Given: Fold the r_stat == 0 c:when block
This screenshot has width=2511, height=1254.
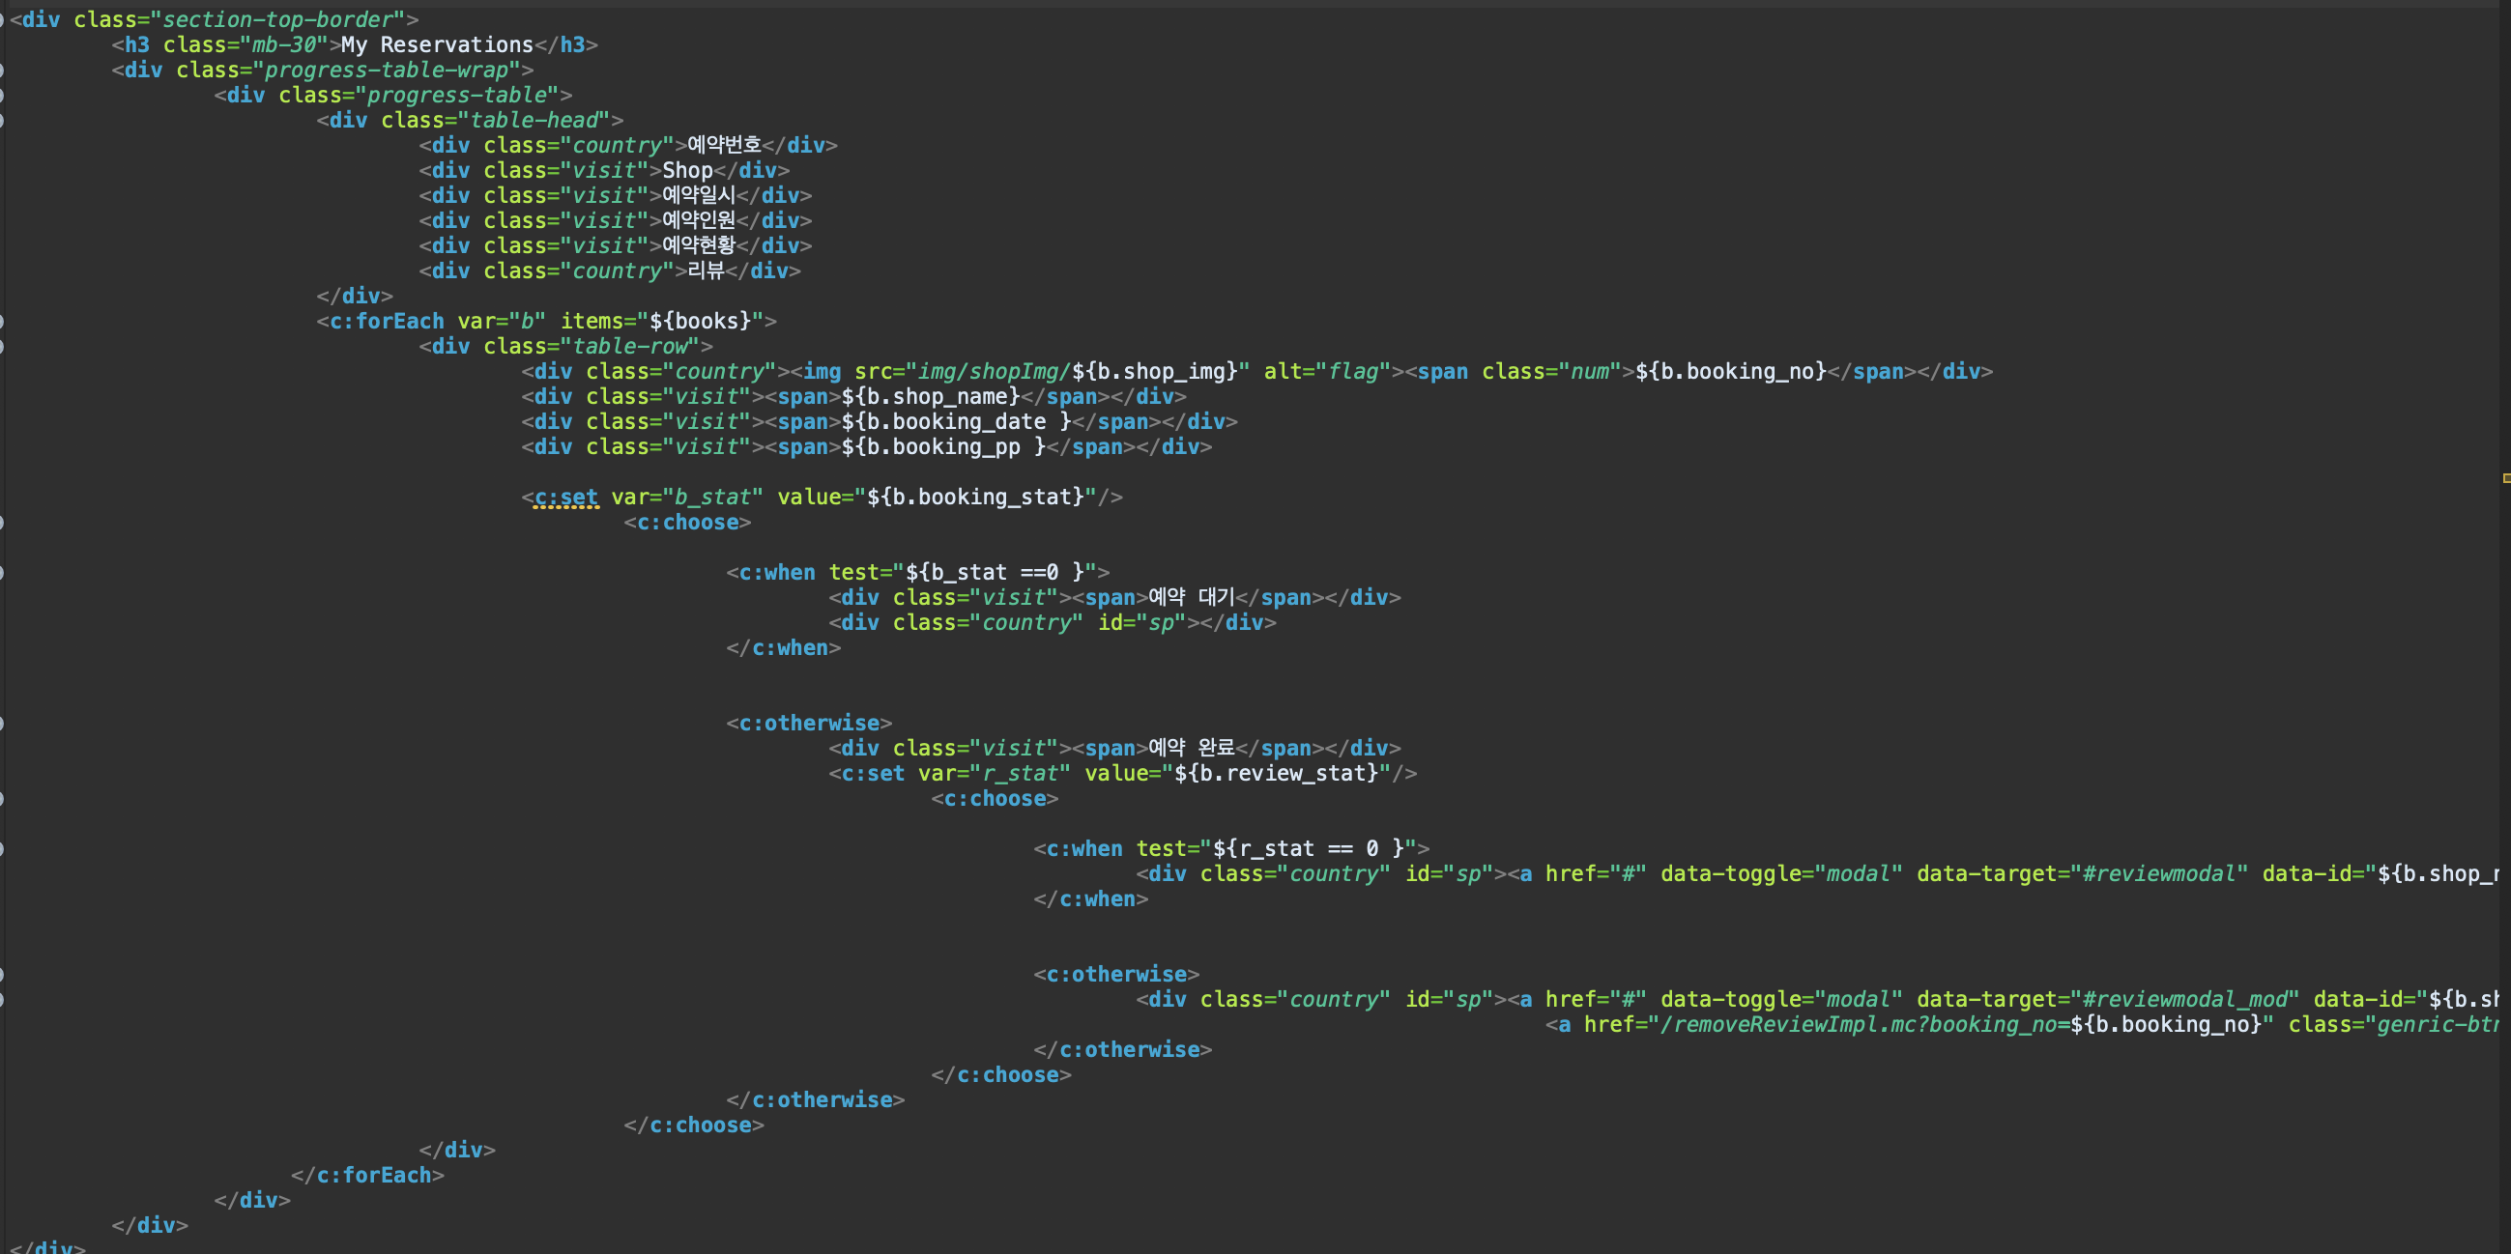Looking at the screenshot, I should [2, 848].
